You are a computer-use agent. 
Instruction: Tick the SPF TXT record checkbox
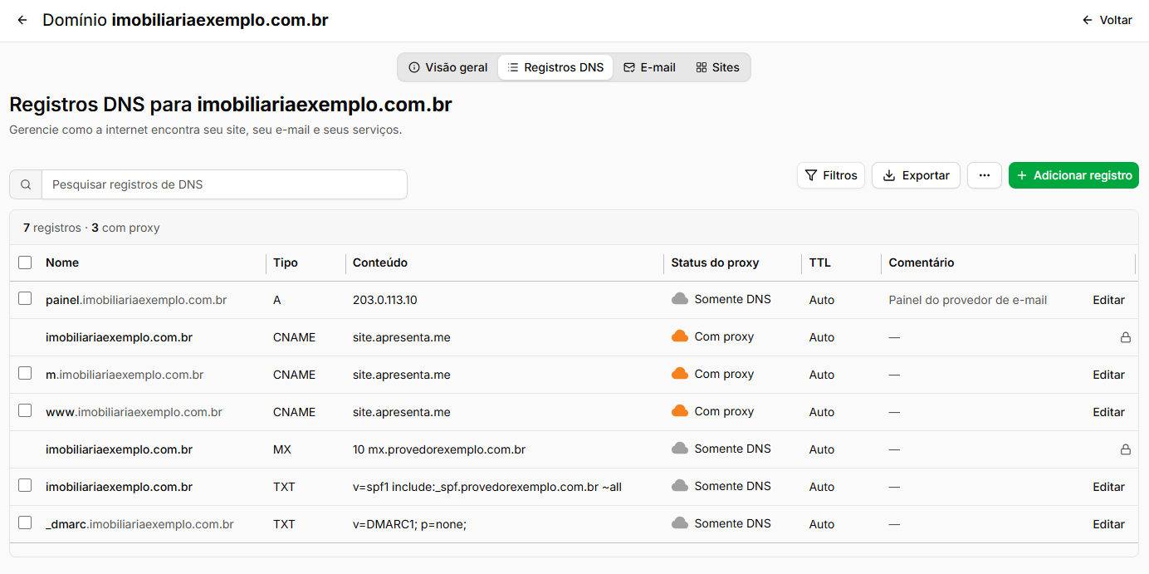[x=25, y=485]
